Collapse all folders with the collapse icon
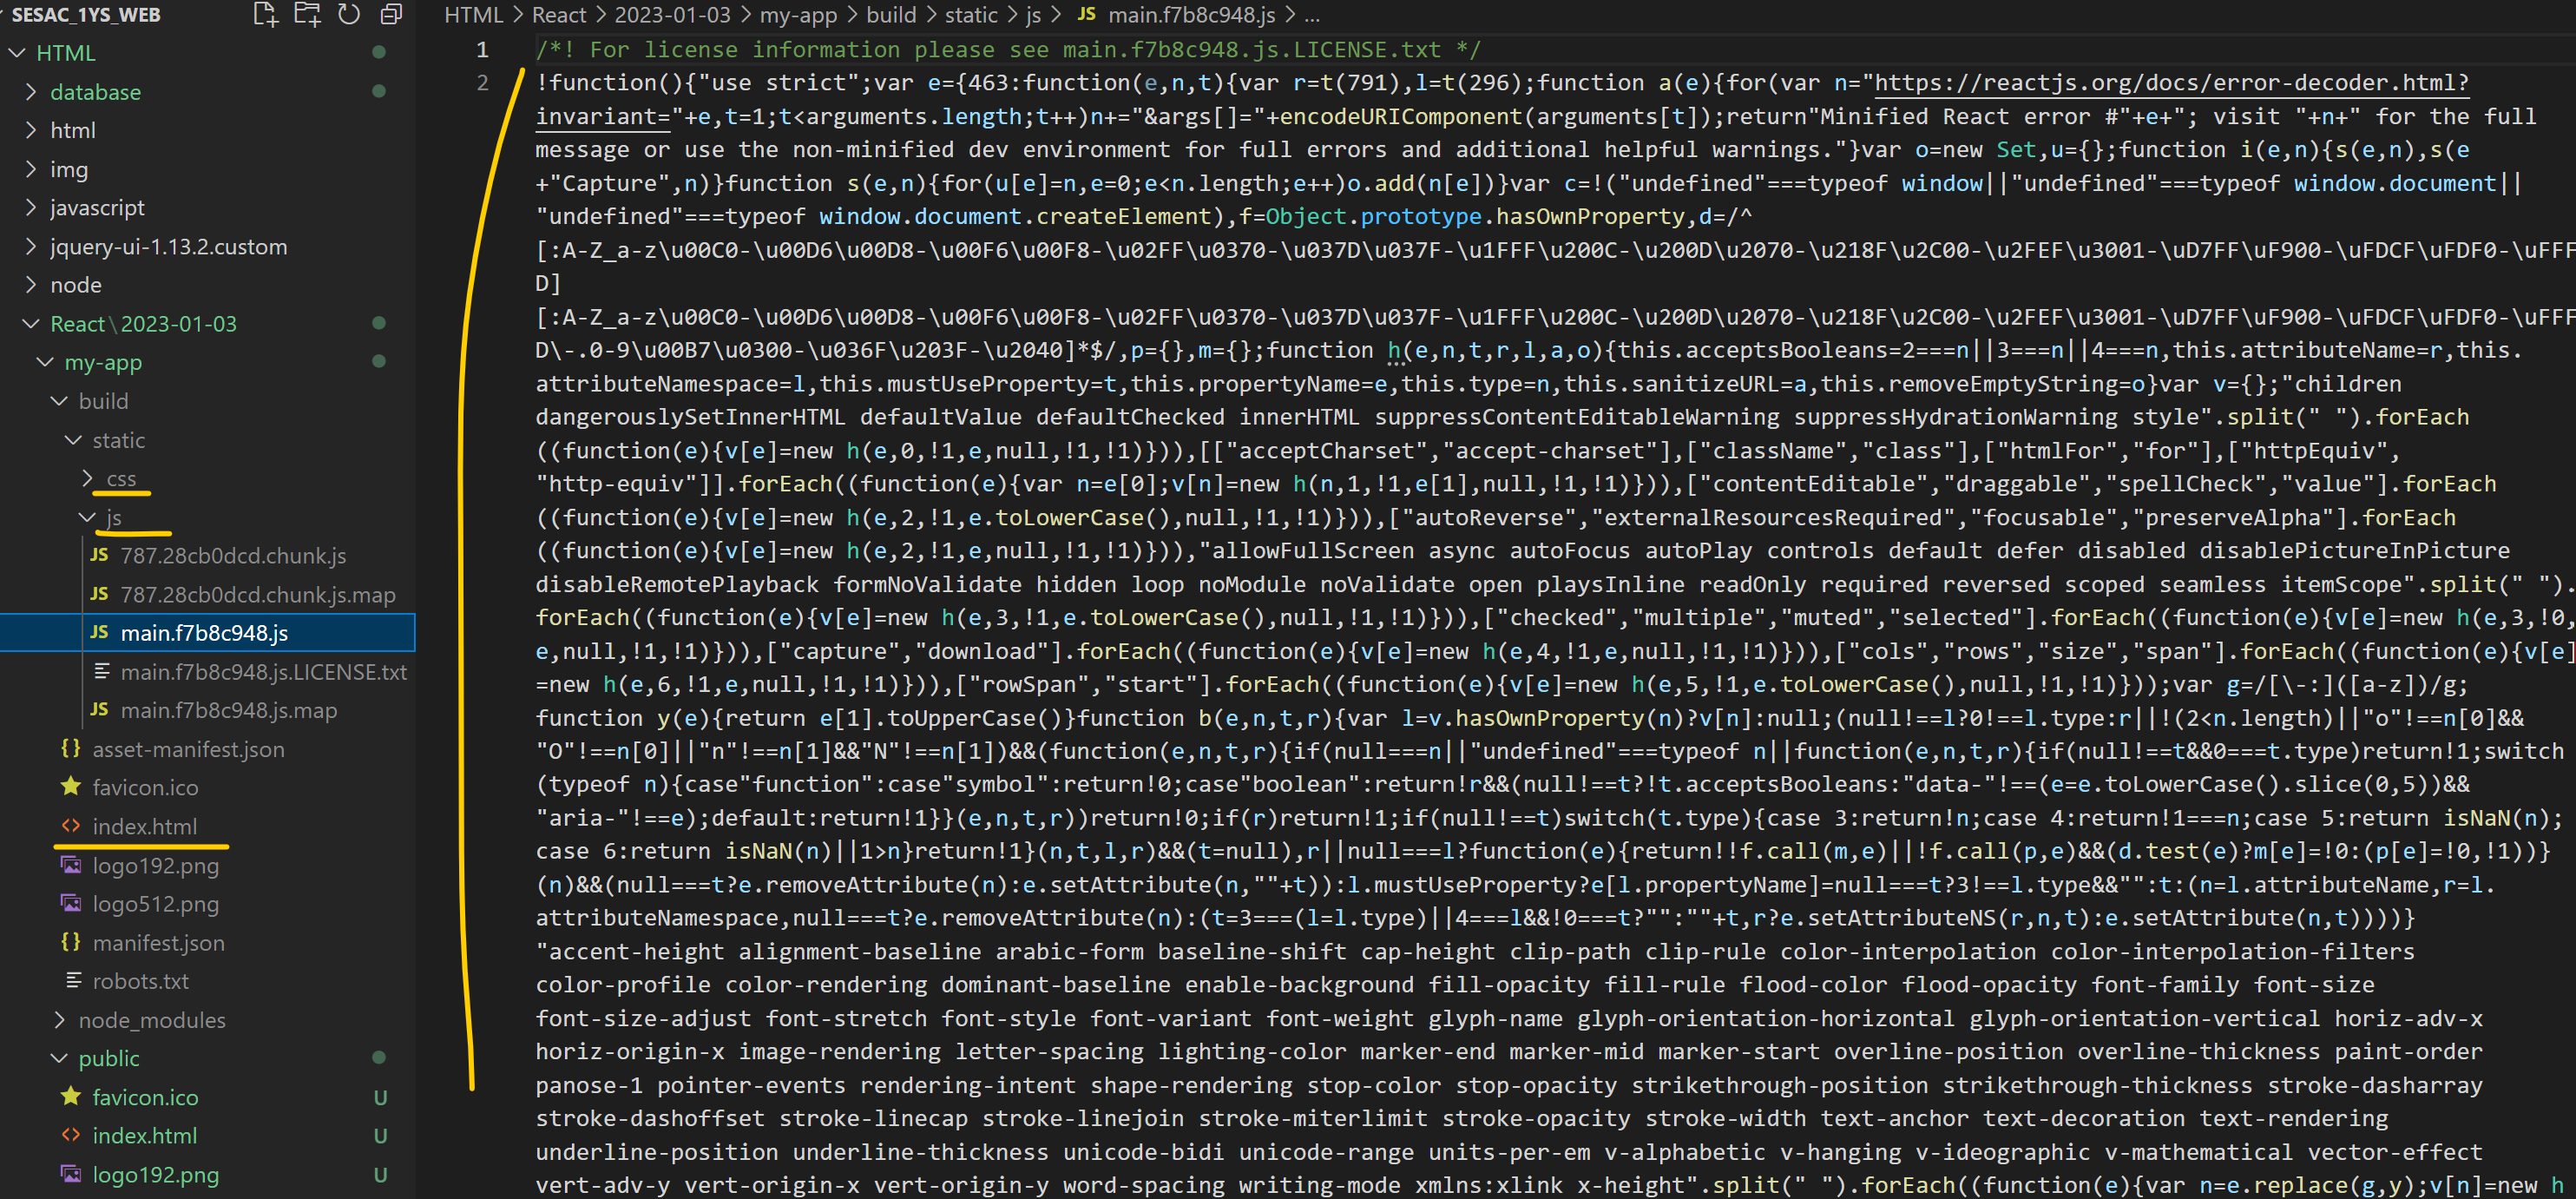Screen dimensions: 2576x1199 click(x=391, y=14)
